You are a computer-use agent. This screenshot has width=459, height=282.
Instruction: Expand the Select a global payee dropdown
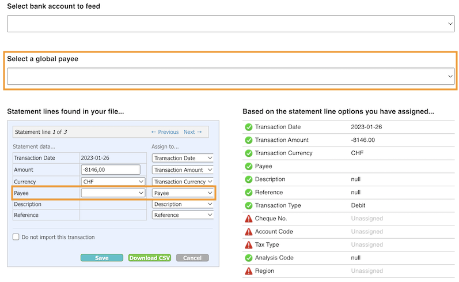pyautogui.click(x=230, y=76)
